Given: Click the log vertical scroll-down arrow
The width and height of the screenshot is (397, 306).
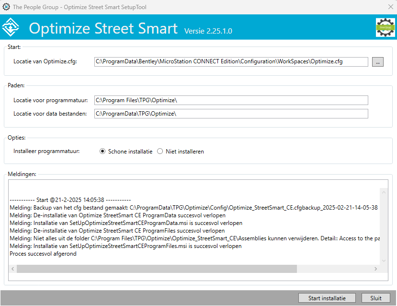Looking at the screenshot, I should [384, 260].
